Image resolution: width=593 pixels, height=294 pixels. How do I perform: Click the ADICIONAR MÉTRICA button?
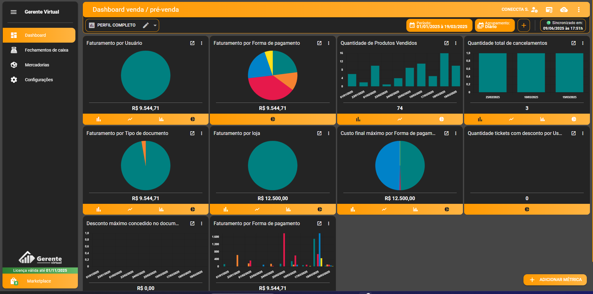coord(555,280)
